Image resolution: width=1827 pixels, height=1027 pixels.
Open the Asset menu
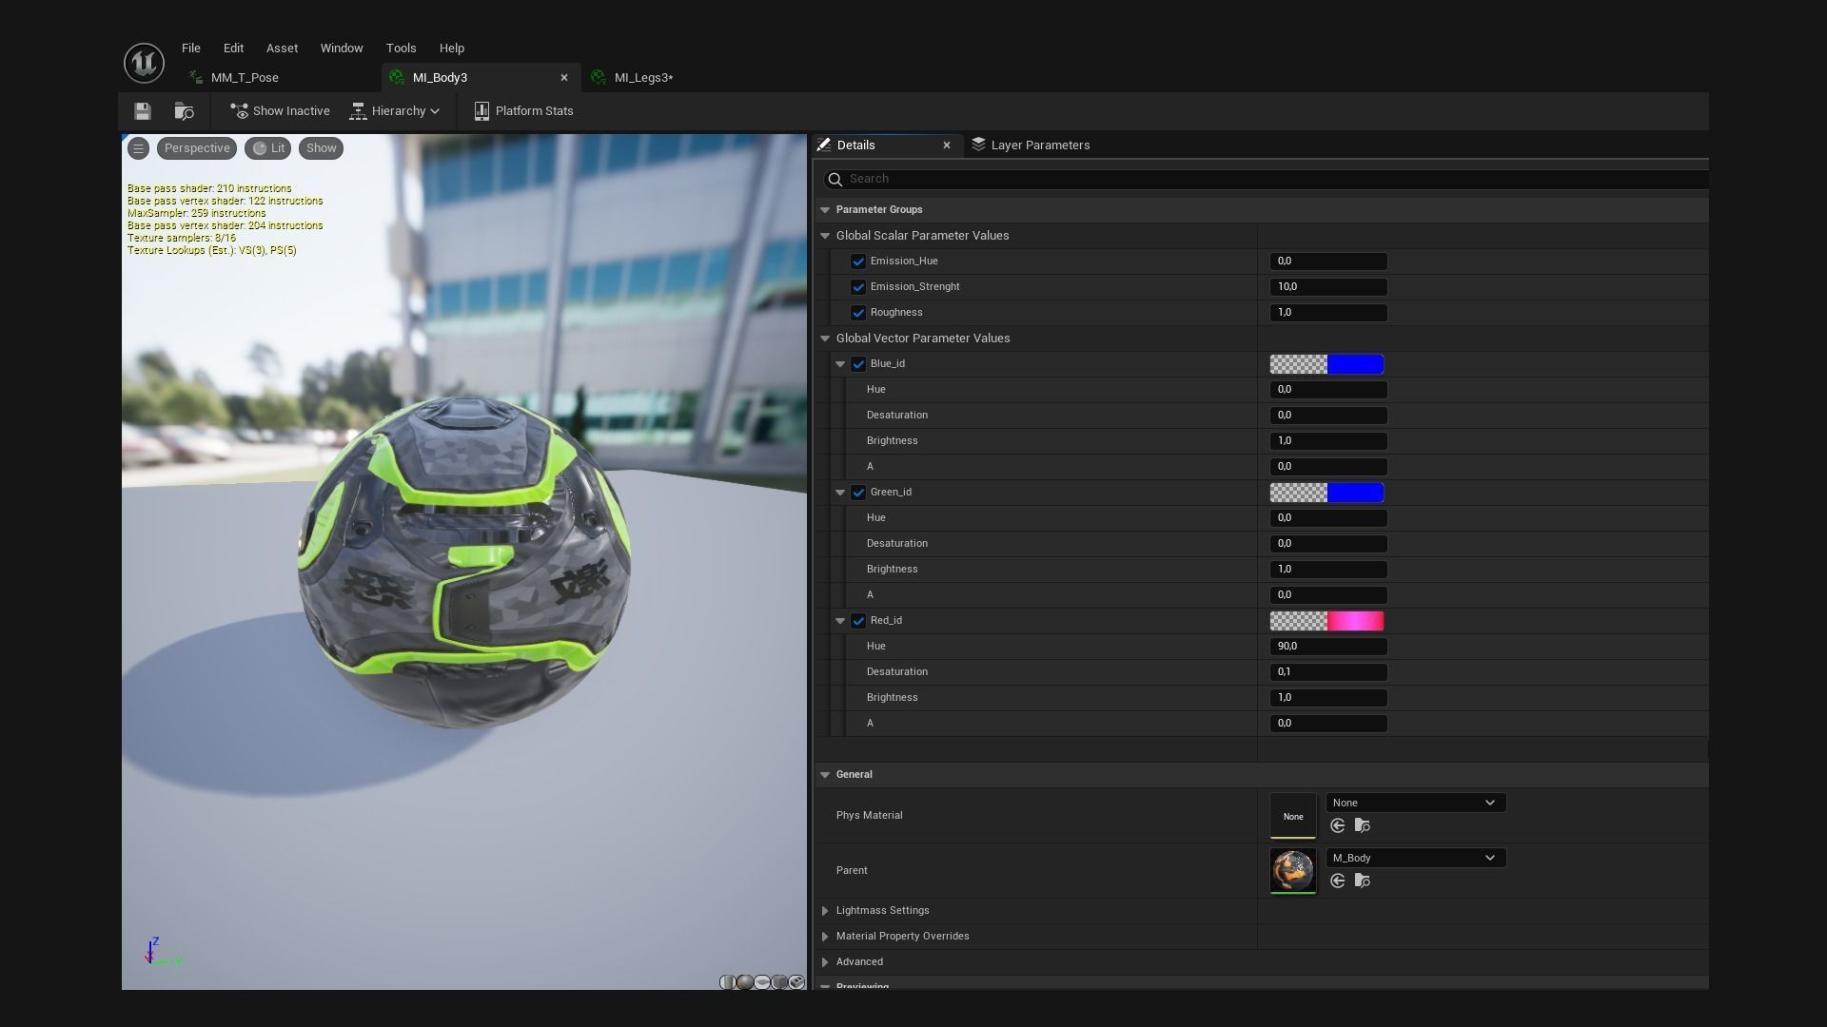point(282,48)
